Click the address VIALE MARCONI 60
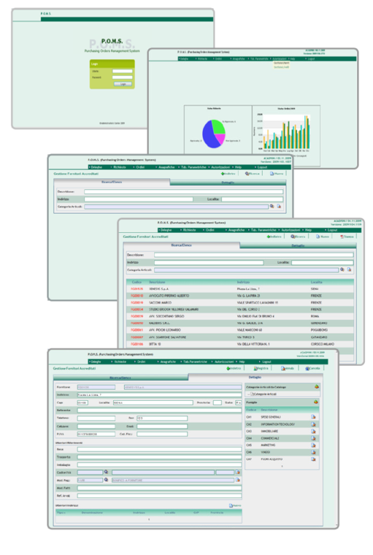Image resolution: width=373 pixels, height=555 pixels. (250, 330)
